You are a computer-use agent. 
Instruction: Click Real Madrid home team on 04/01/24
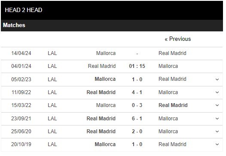[102, 66]
